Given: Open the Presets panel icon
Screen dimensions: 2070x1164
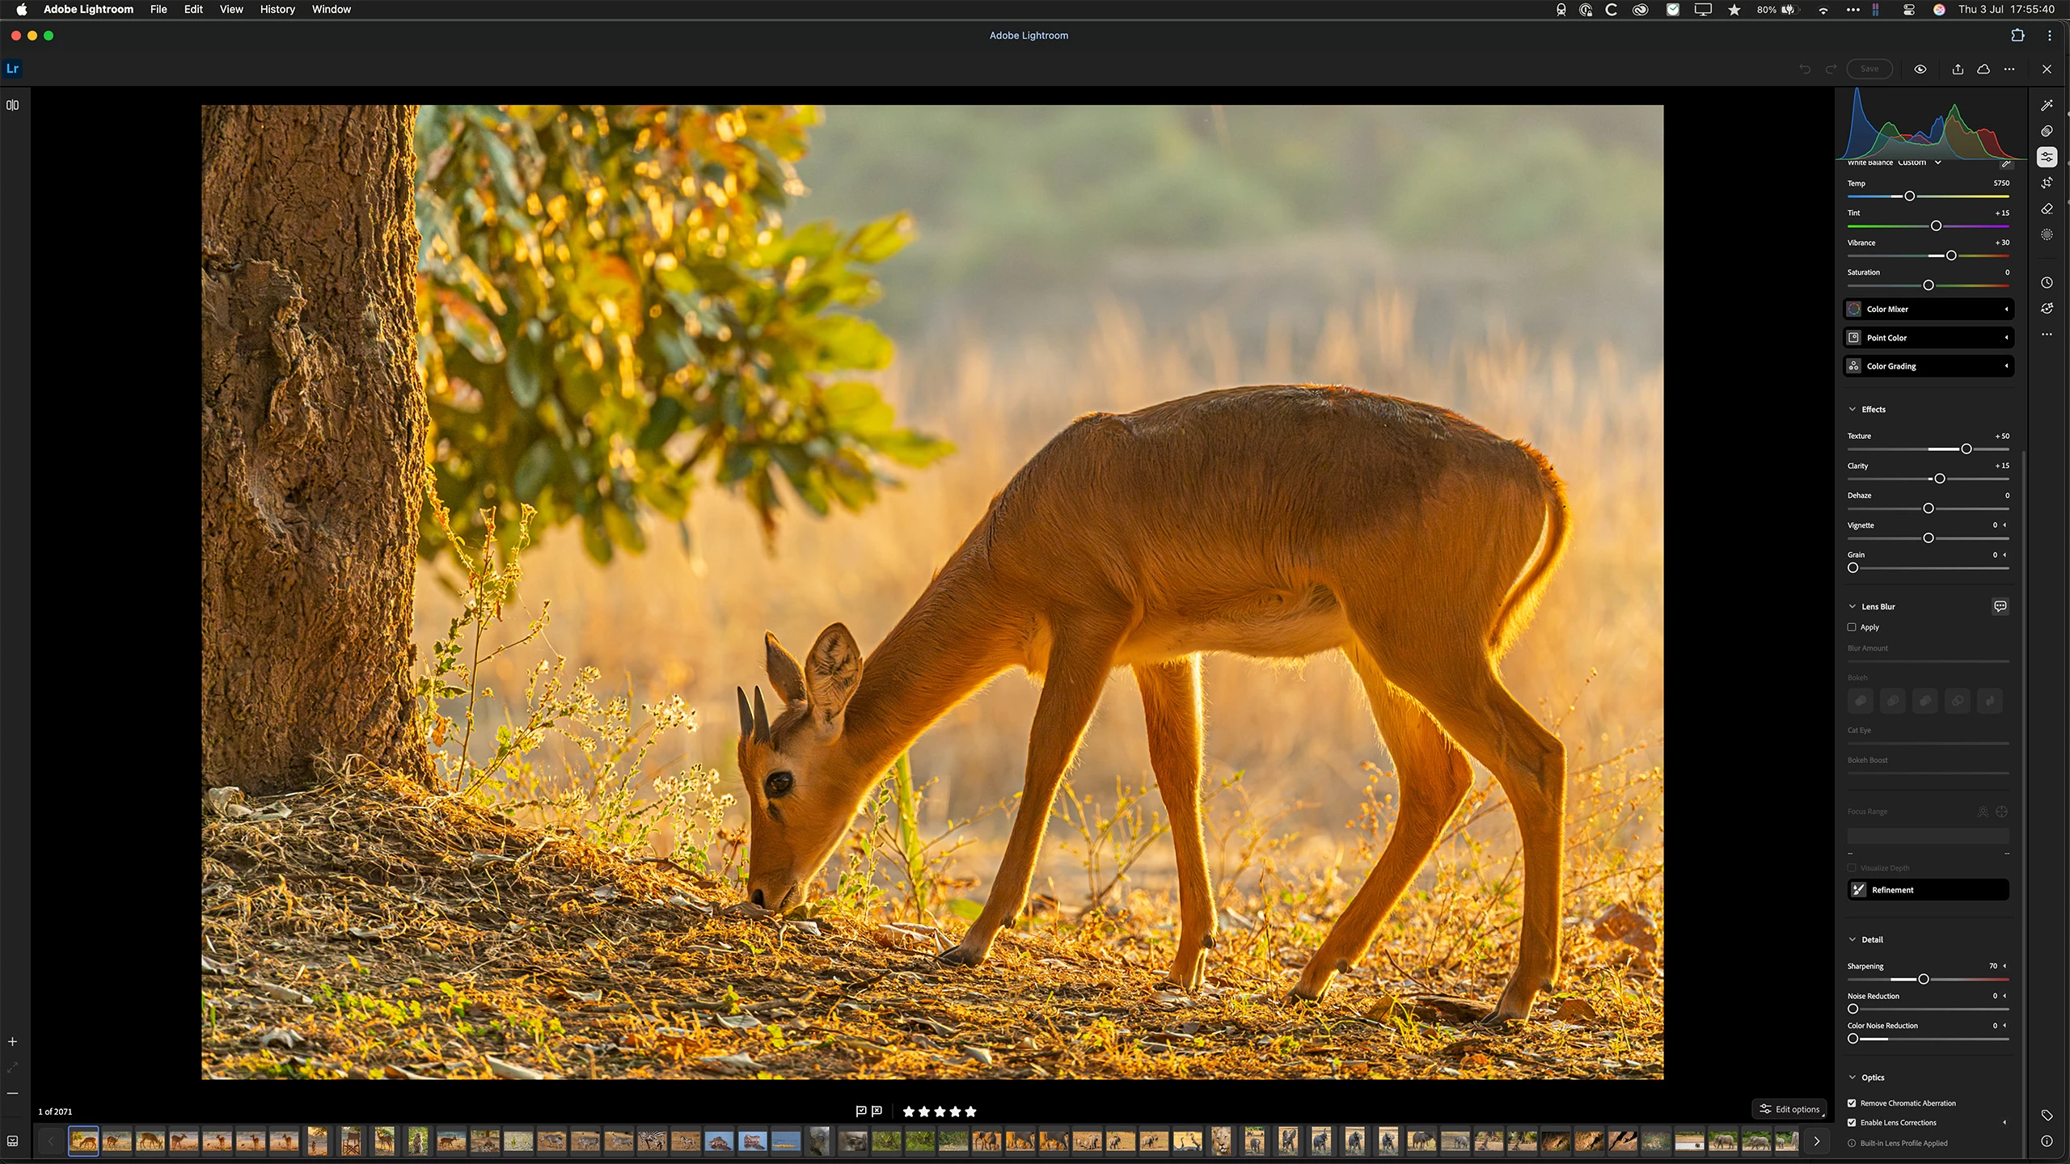Looking at the screenshot, I should pos(2047,131).
